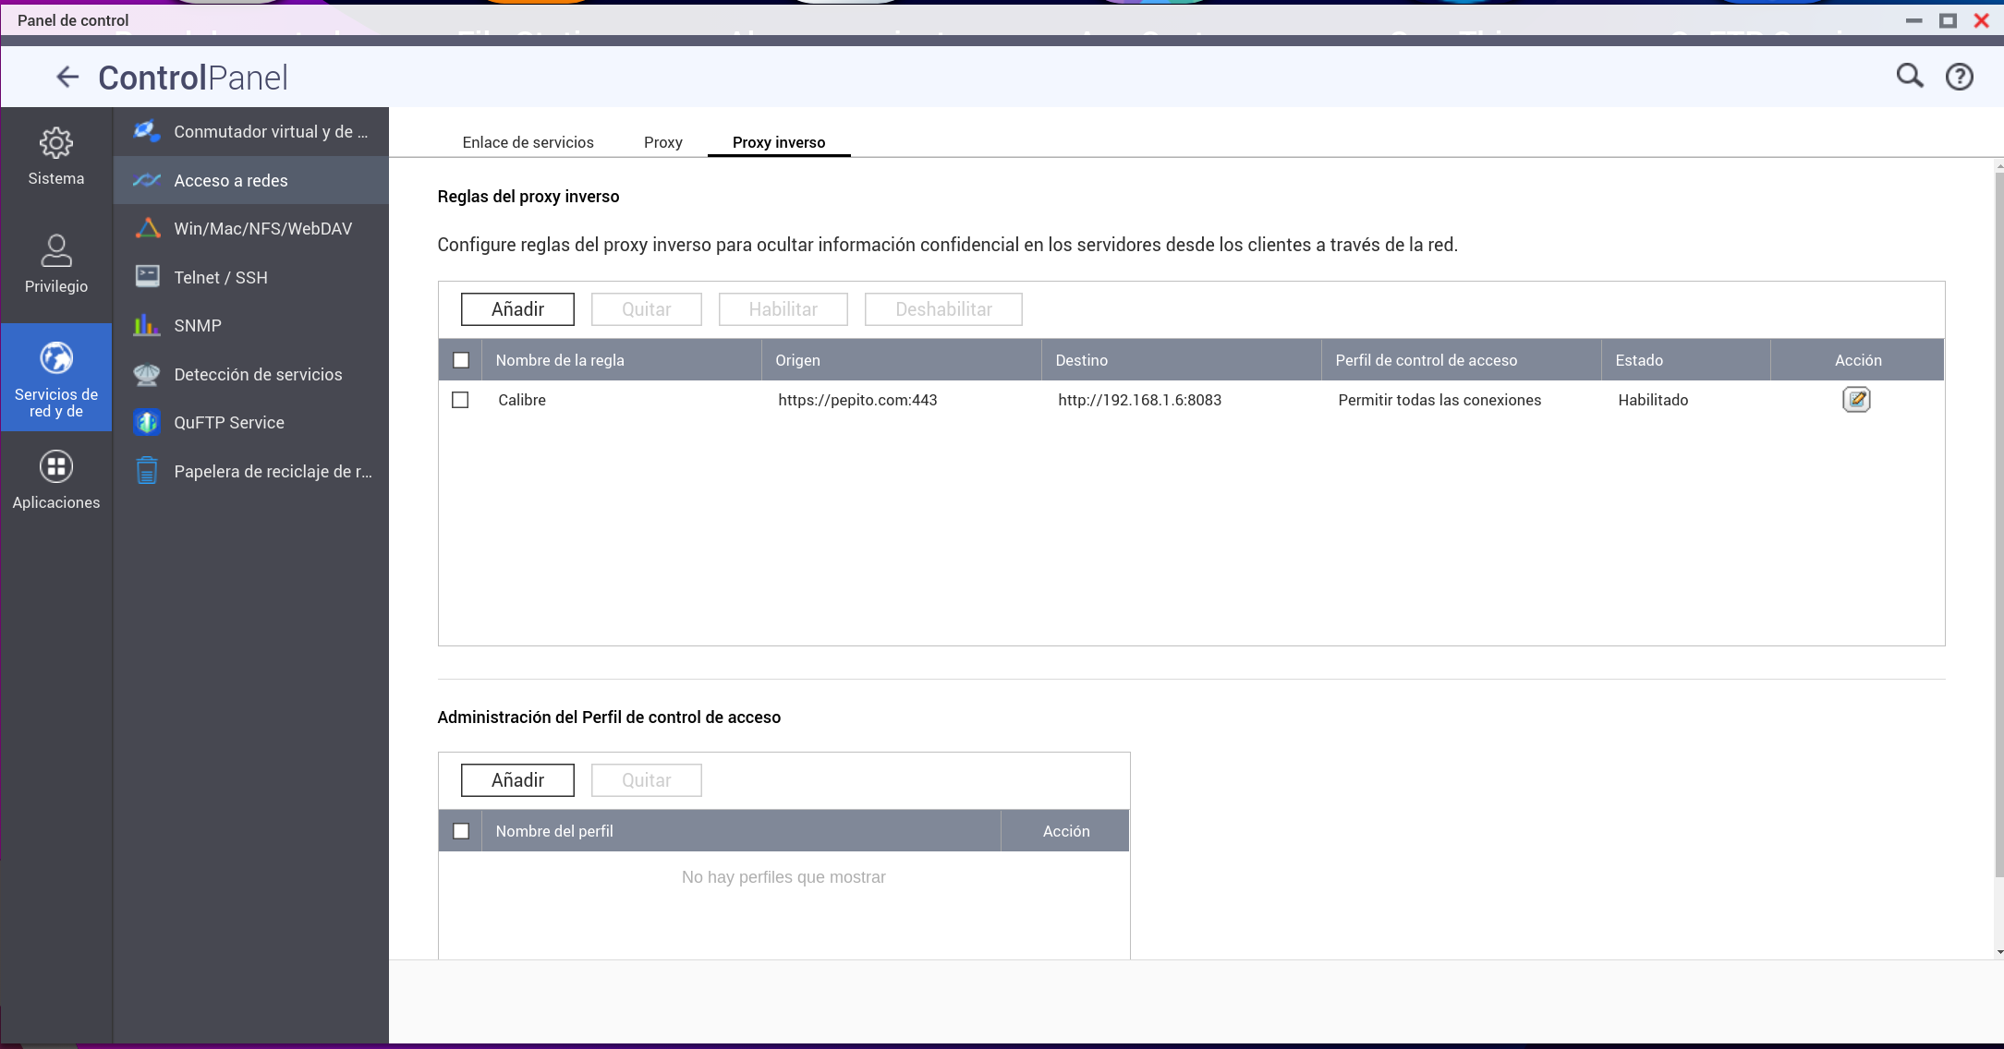The width and height of the screenshot is (2004, 1049).
Task: Open the Aplicaciones grid section
Action: tap(56, 480)
